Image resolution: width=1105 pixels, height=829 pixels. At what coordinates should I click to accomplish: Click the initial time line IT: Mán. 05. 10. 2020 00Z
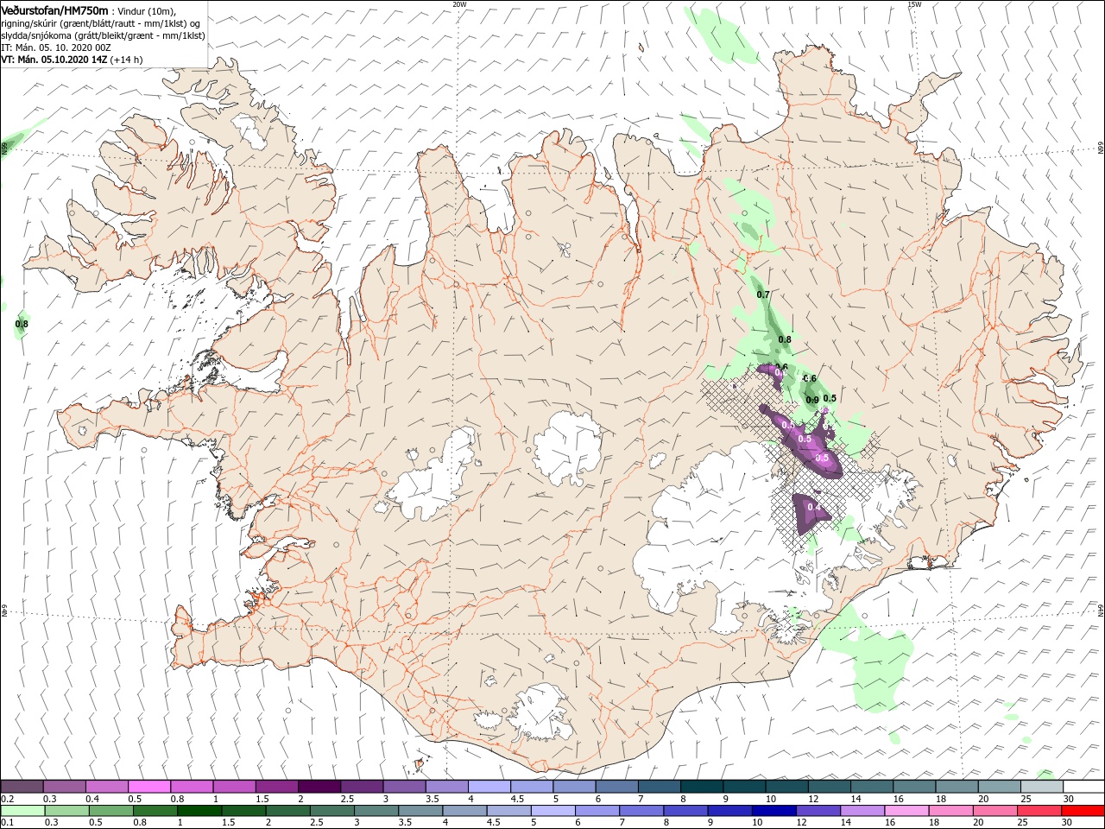pos(55,47)
